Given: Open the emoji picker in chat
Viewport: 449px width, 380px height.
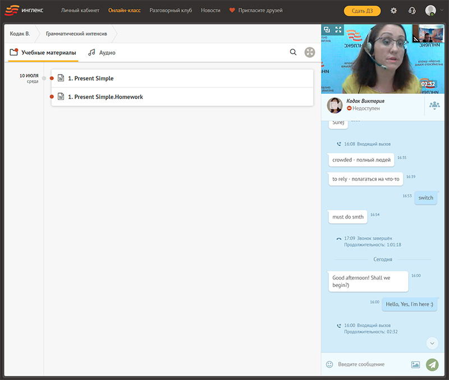Looking at the screenshot, I should [329, 364].
